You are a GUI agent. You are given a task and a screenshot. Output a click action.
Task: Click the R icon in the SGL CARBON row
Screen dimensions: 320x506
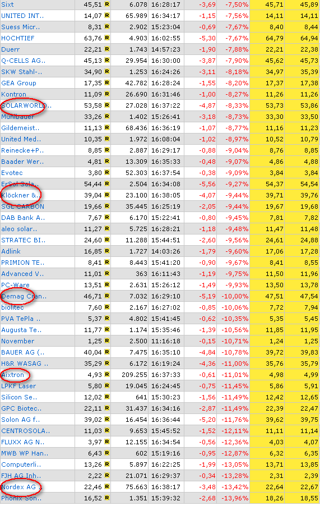coord(107,206)
